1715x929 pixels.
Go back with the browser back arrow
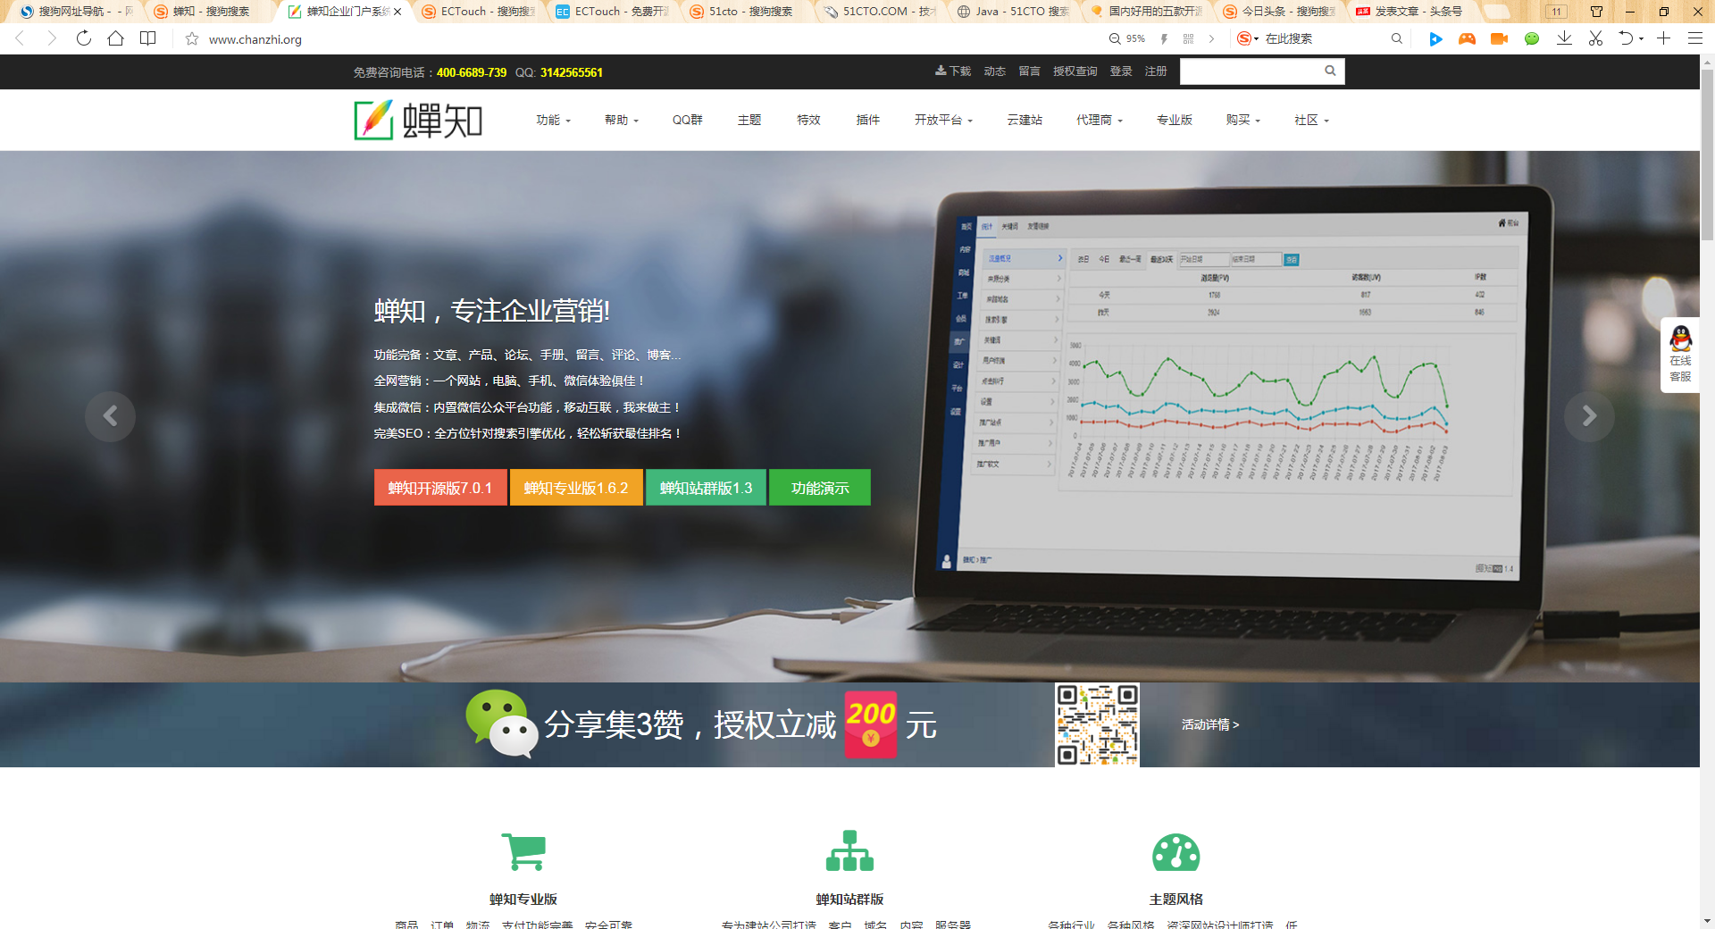pos(20,38)
